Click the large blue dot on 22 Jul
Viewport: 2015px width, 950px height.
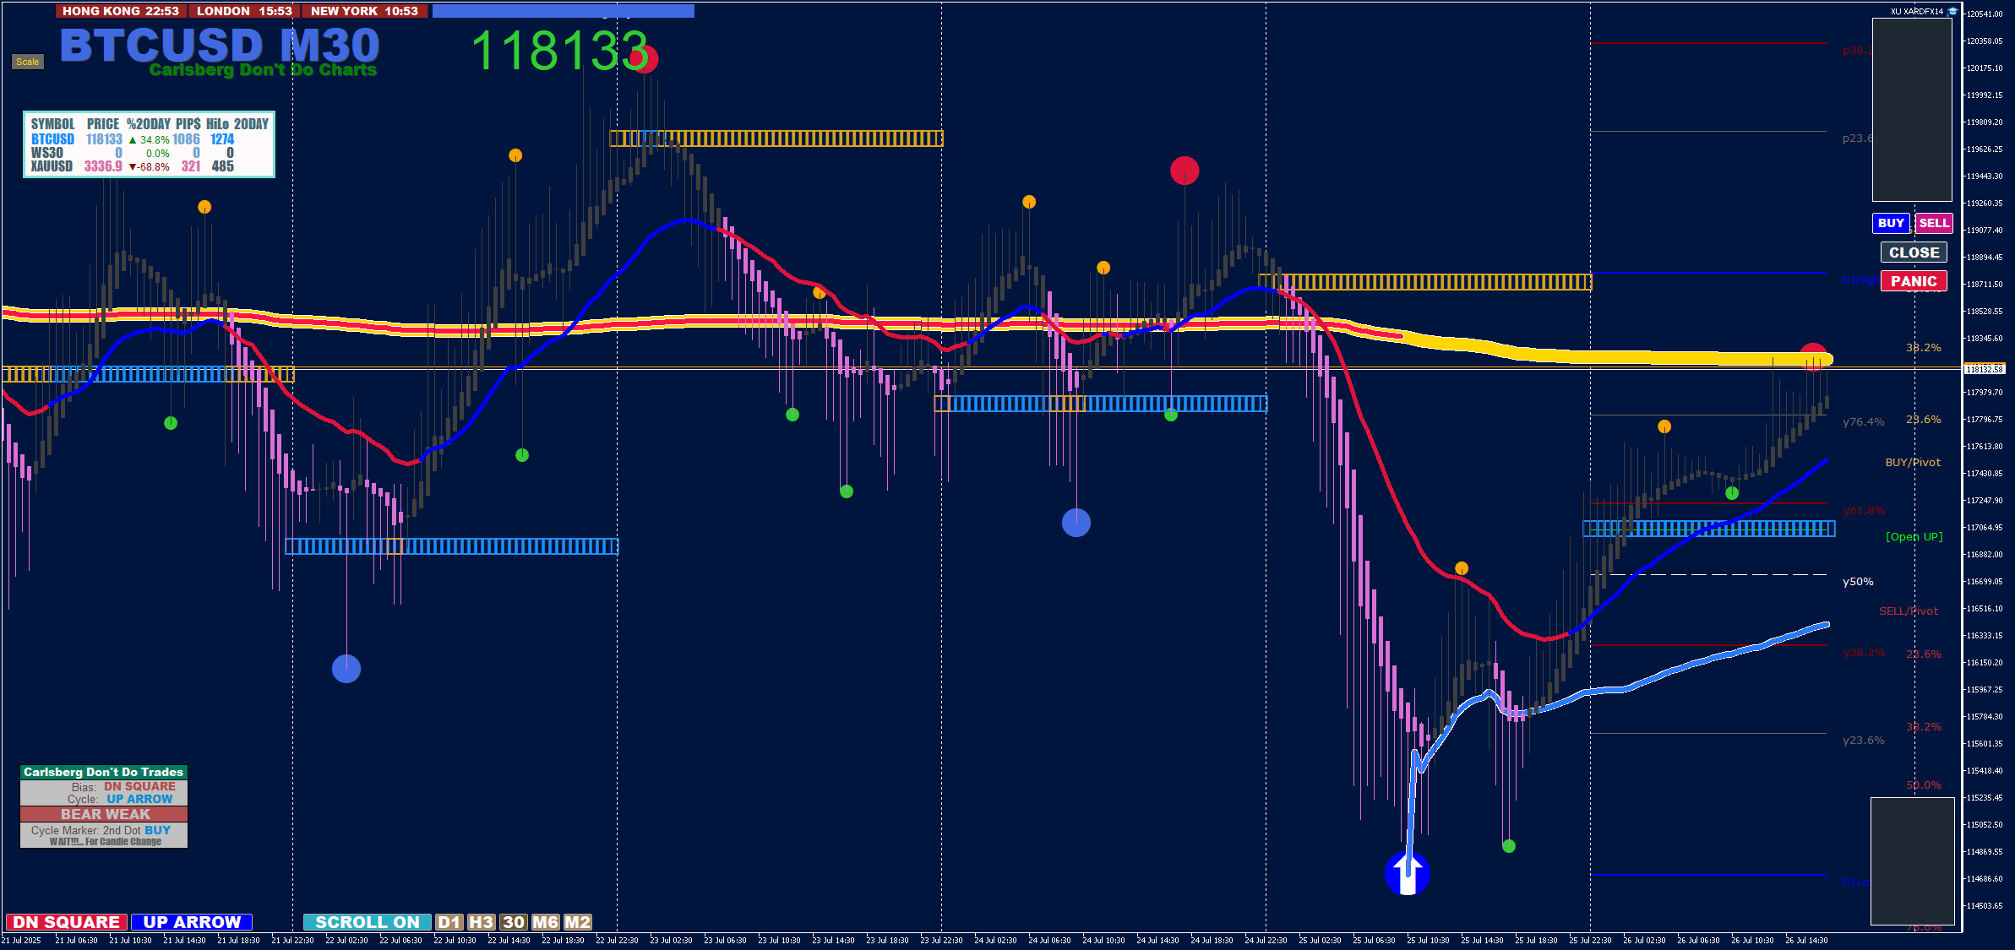(346, 669)
